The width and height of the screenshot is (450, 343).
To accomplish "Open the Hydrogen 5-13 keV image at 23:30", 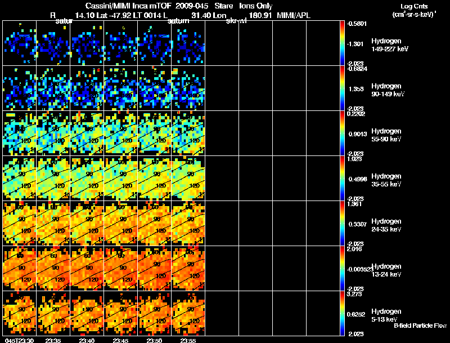I will click(20, 314).
